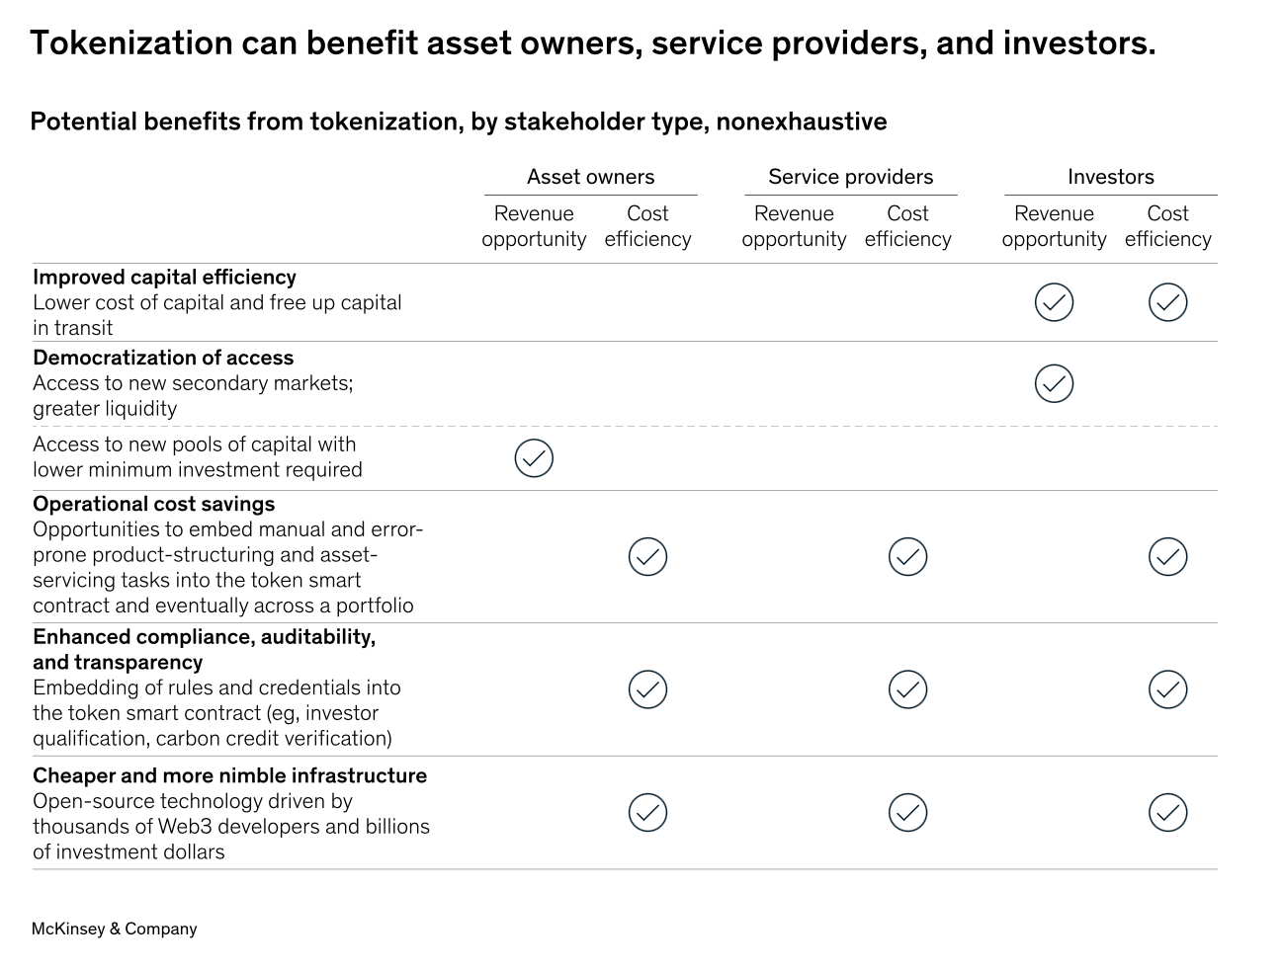
Task: Click Investors cost checkmark for capital efficiency
Action: coord(1167,302)
